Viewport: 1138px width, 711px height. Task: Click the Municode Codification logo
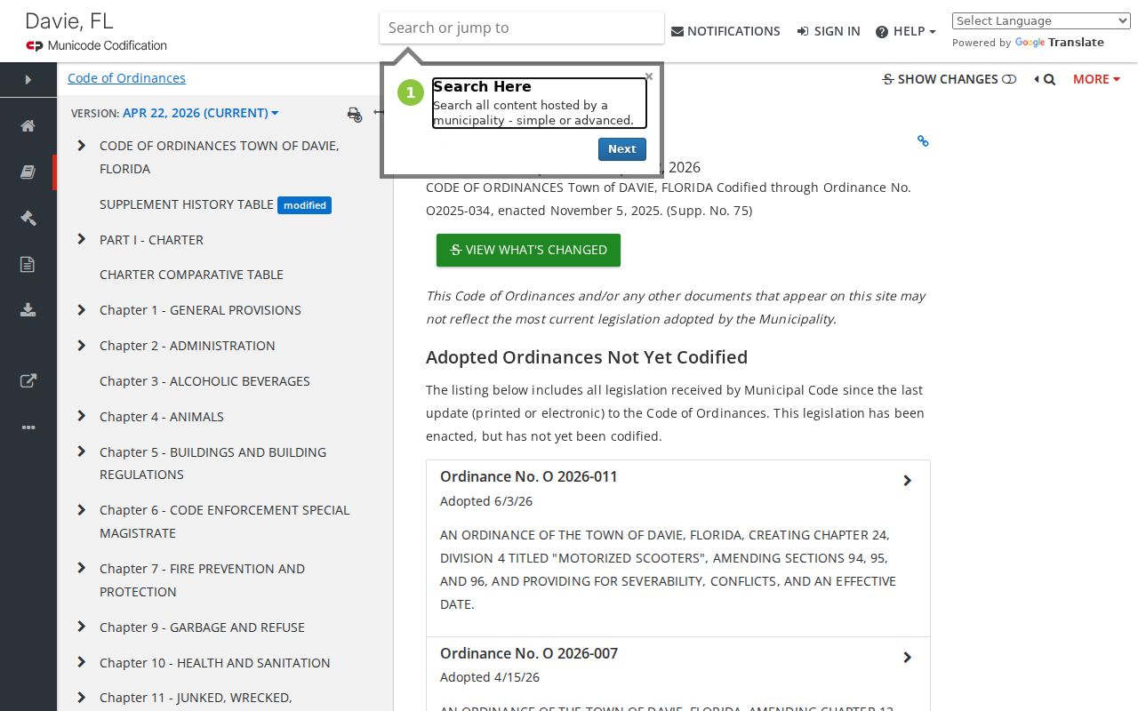click(x=96, y=45)
